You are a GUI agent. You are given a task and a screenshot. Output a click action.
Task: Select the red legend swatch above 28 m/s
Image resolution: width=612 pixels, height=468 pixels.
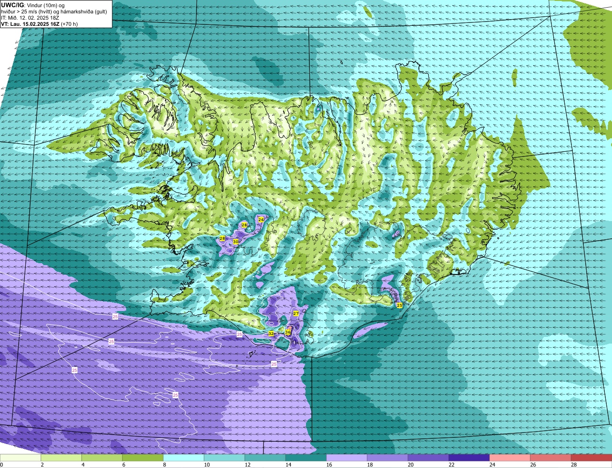(591, 457)
